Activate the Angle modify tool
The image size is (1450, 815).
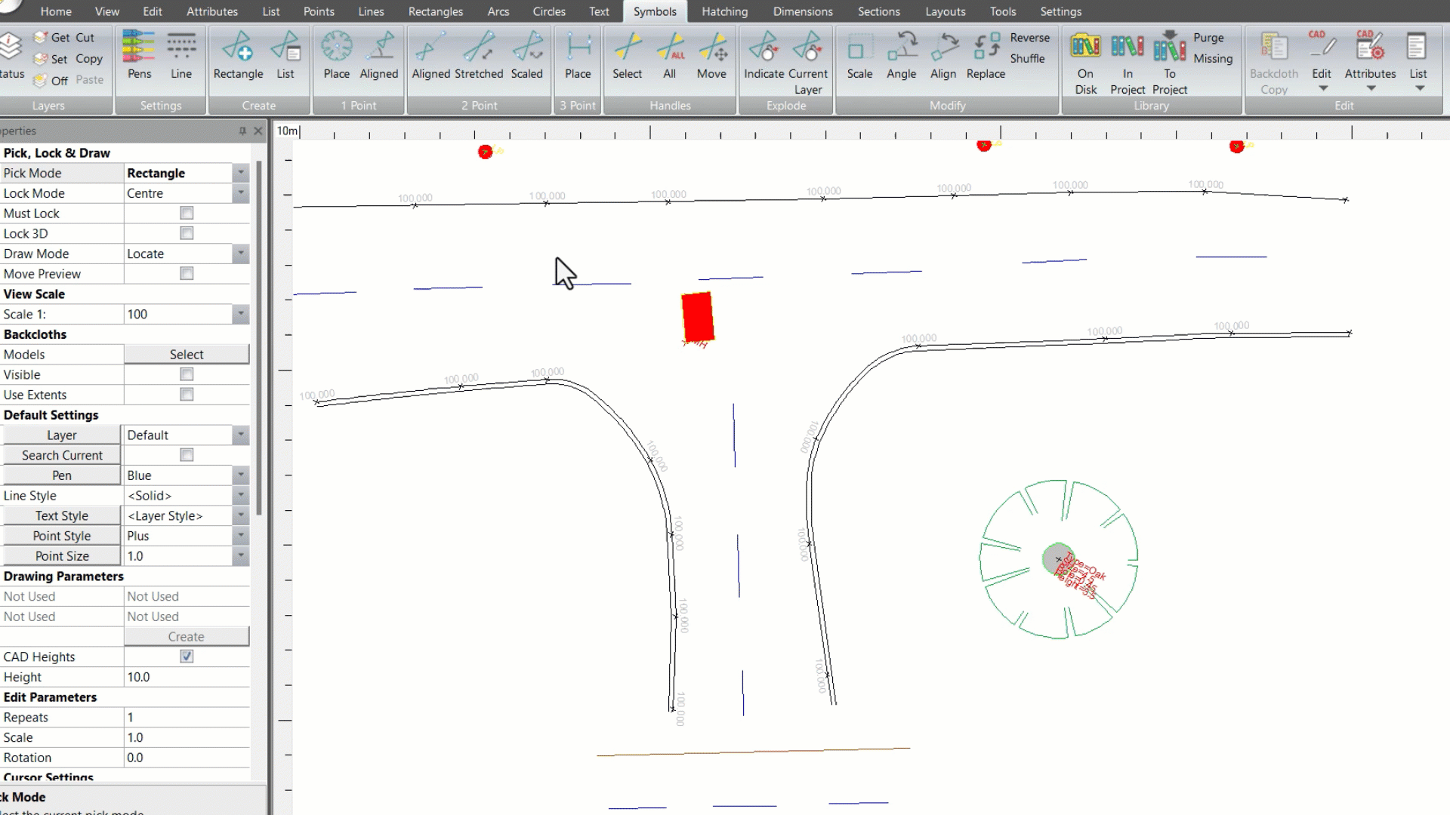901,57
